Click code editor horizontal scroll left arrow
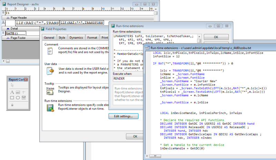 point(147,156)
